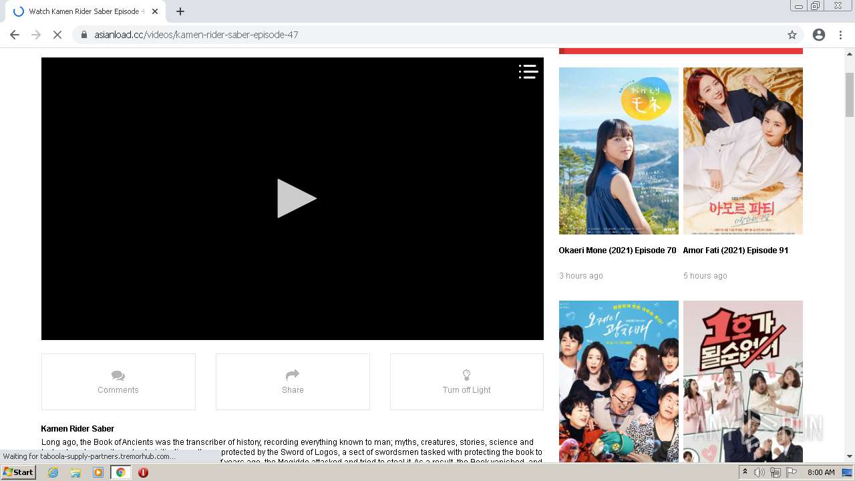The height and width of the screenshot is (481, 855).
Task: Open the blue Korean drama cast poster
Action: coord(619,381)
